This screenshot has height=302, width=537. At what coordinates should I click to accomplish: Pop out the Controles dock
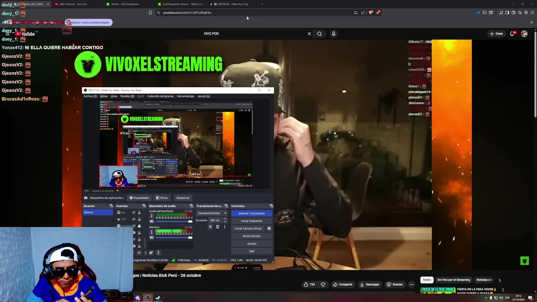pos(271,206)
